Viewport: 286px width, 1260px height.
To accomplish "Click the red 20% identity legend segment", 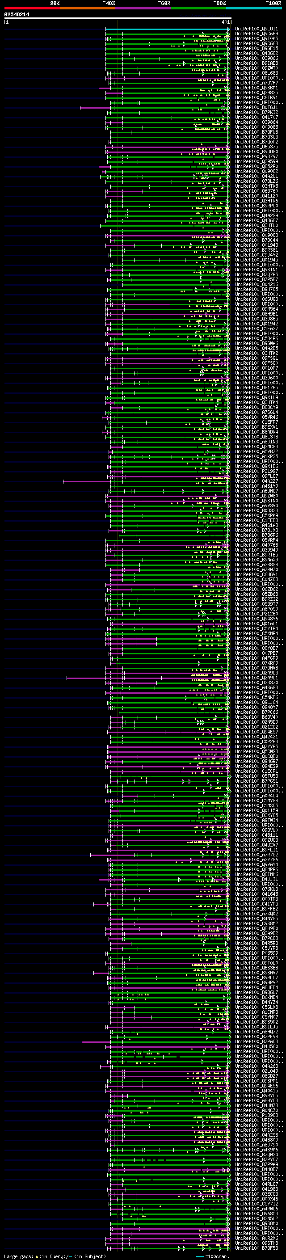I will pyautogui.click(x=32, y=8).
